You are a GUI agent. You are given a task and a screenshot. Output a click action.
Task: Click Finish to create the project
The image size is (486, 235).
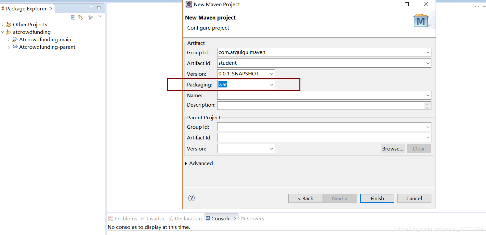(377, 198)
